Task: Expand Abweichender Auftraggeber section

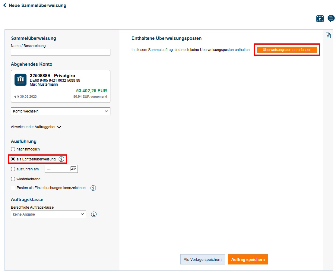Action: 36,127
